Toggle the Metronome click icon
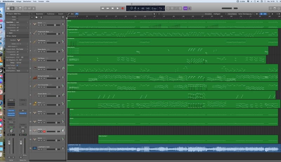Image resolution: width=281 pixels, height=162 pixels. click(x=189, y=8)
